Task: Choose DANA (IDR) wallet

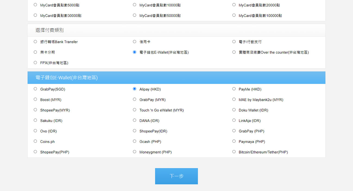Action: coord(134,121)
